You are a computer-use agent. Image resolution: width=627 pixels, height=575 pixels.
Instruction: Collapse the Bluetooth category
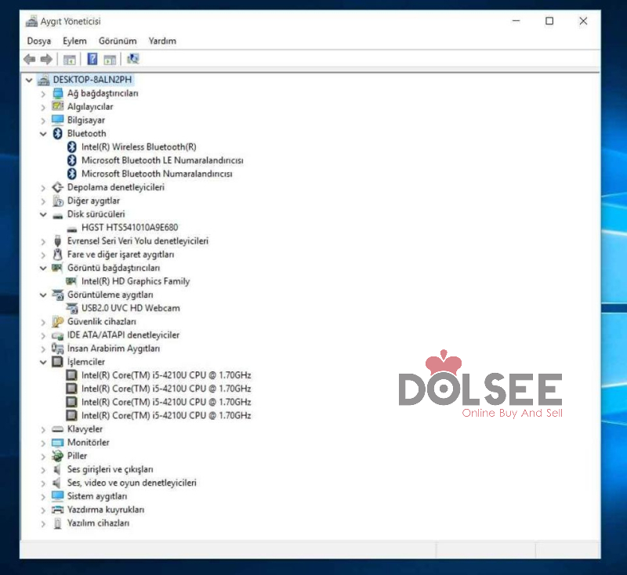pyautogui.click(x=43, y=134)
